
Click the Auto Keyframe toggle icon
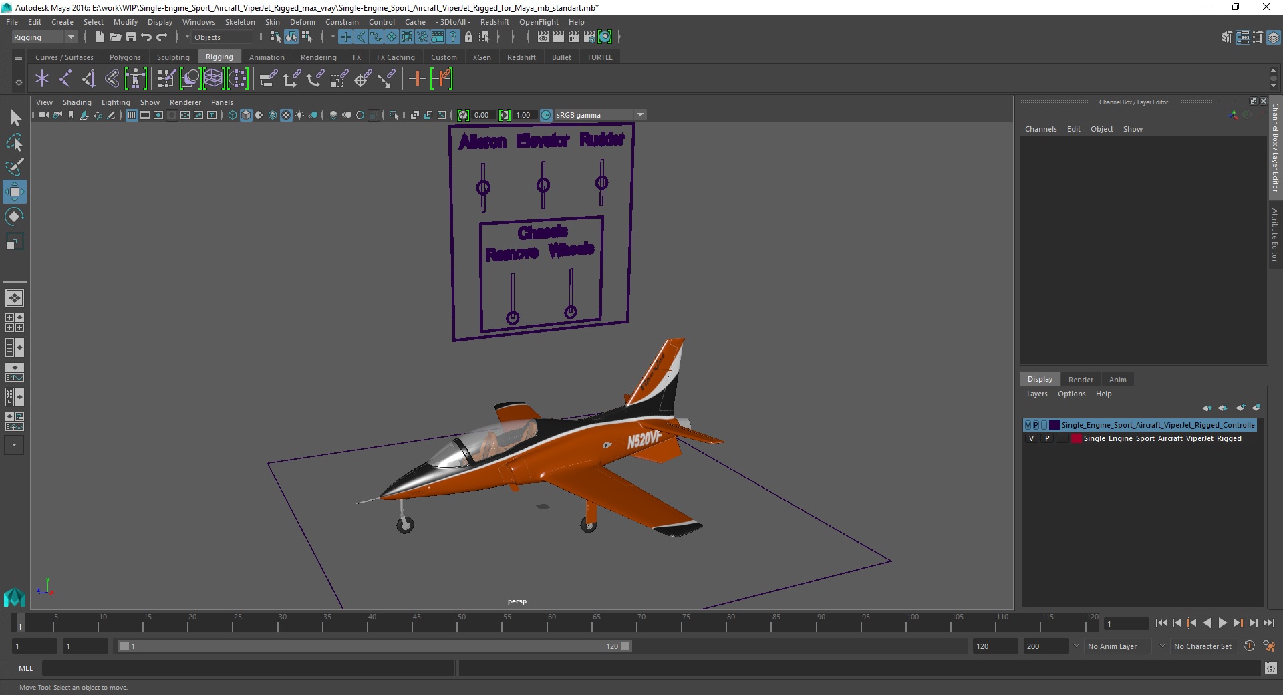1250,646
